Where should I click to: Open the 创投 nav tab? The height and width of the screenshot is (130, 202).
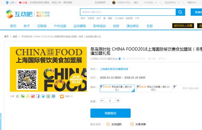click(116, 26)
